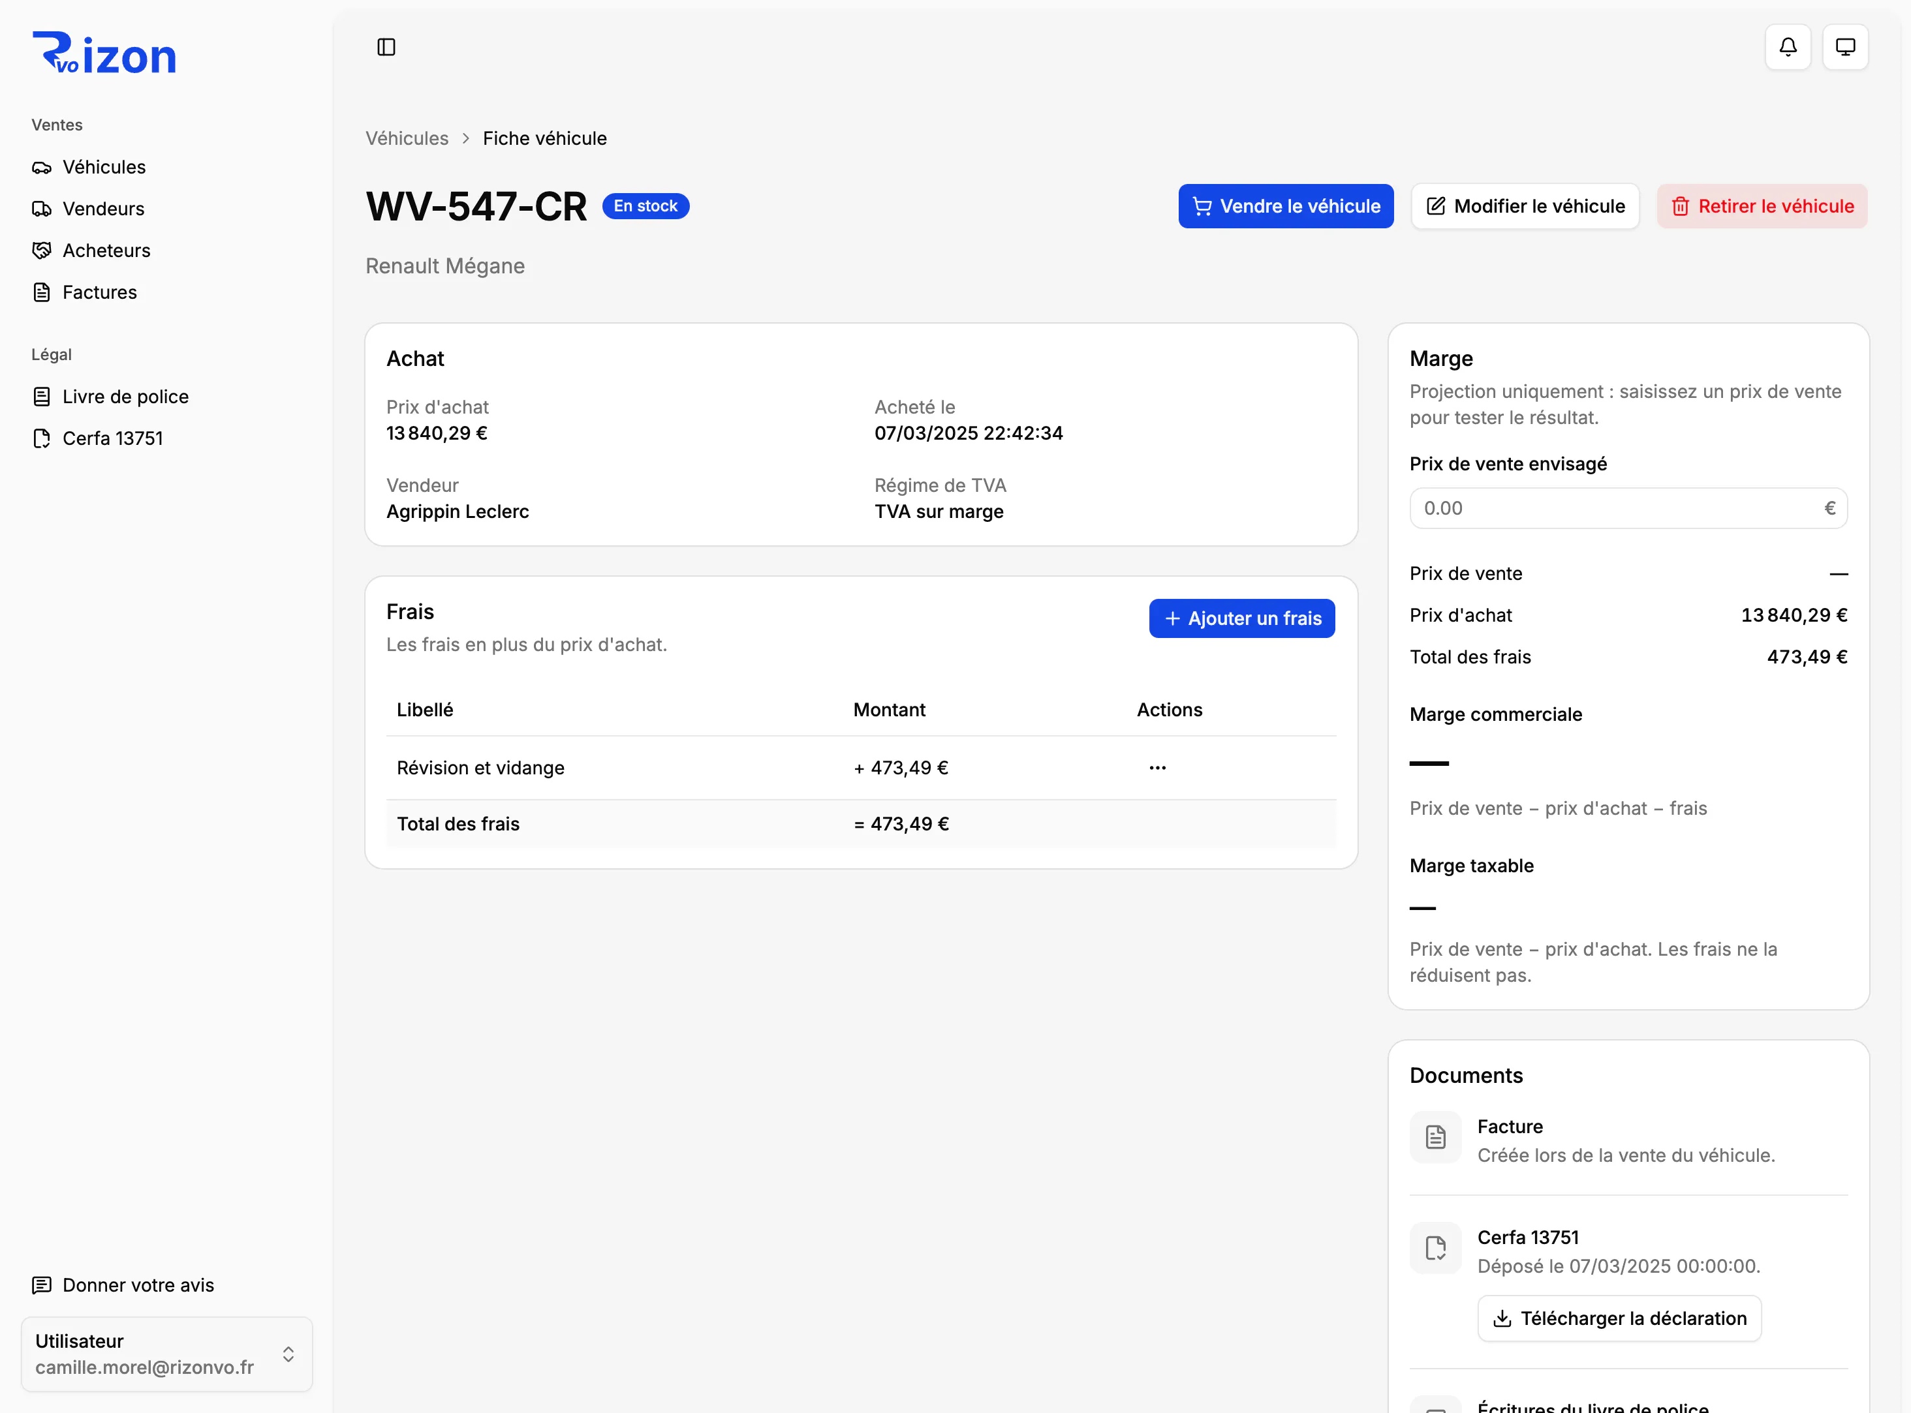Click Marge commerciale heading

(1495, 714)
